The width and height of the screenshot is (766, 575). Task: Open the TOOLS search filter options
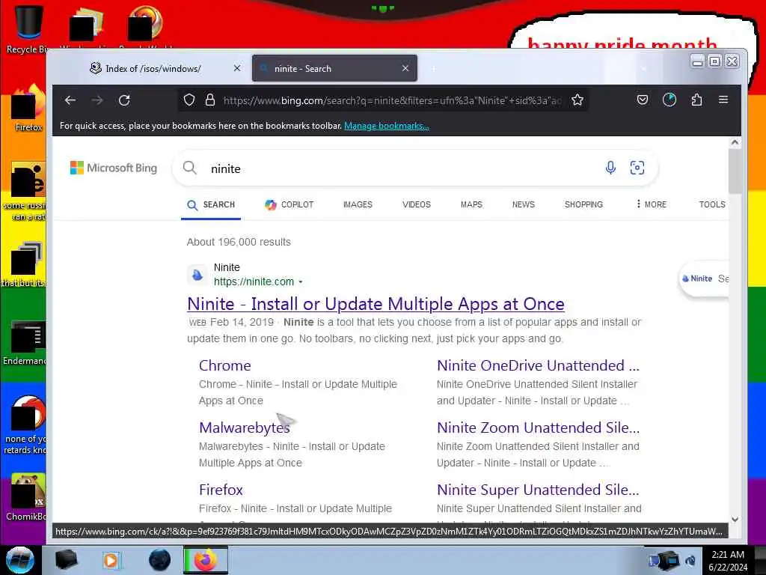[x=712, y=204]
